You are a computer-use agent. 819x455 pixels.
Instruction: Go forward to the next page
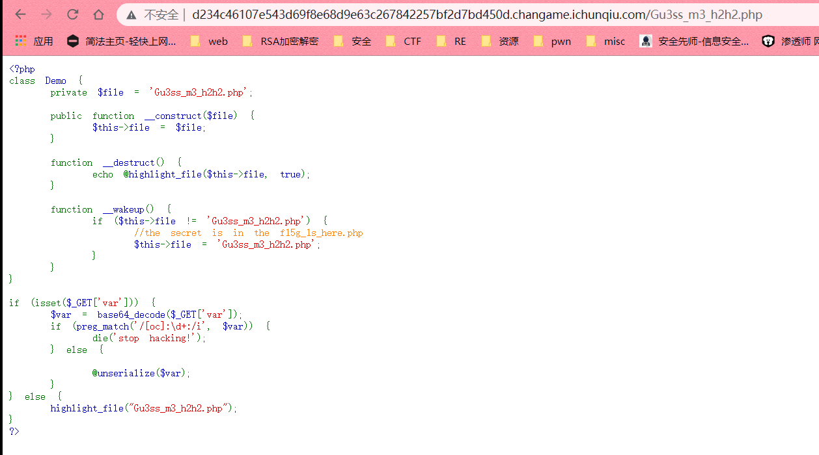(x=46, y=14)
